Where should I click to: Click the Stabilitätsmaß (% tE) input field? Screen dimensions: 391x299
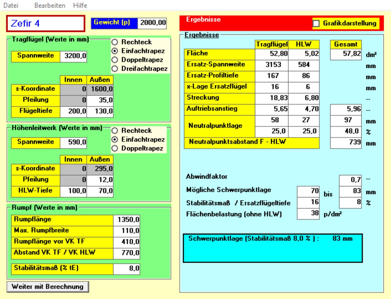tap(127, 269)
